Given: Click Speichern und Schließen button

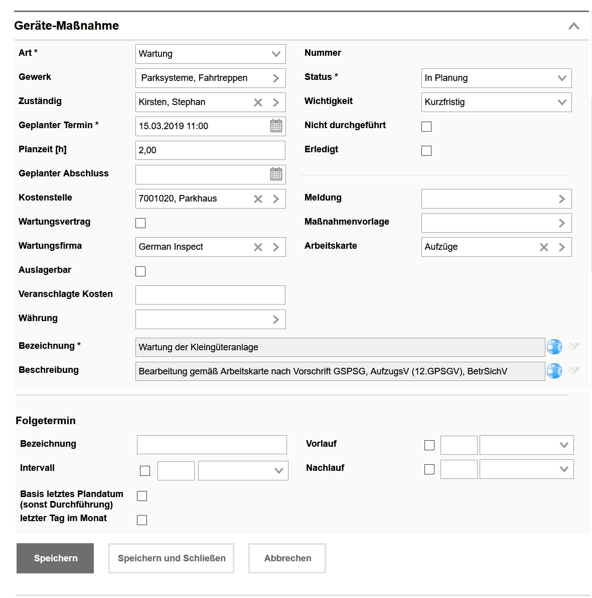Looking at the screenshot, I should point(171,558).
